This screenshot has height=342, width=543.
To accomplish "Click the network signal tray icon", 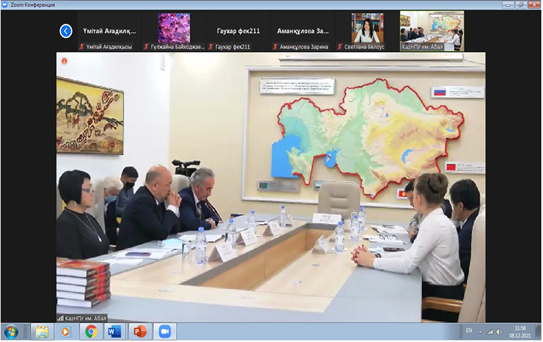I will coord(490,332).
